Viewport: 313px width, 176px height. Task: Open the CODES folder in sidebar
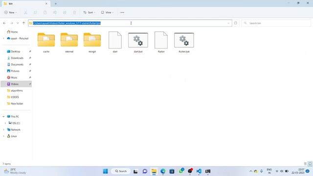pos(15,97)
